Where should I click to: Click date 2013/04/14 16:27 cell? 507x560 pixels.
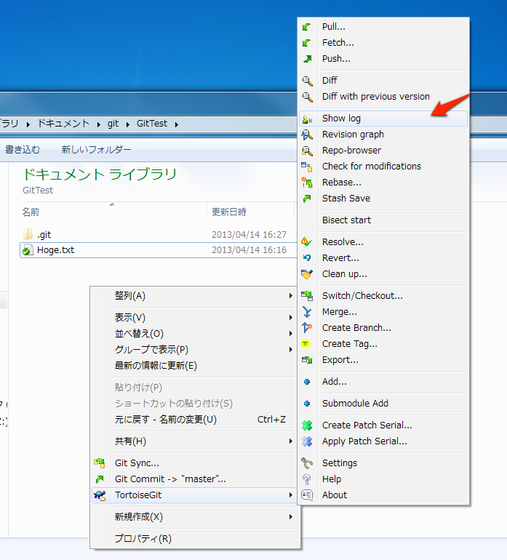pyautogui.click(x=249, y=235)
